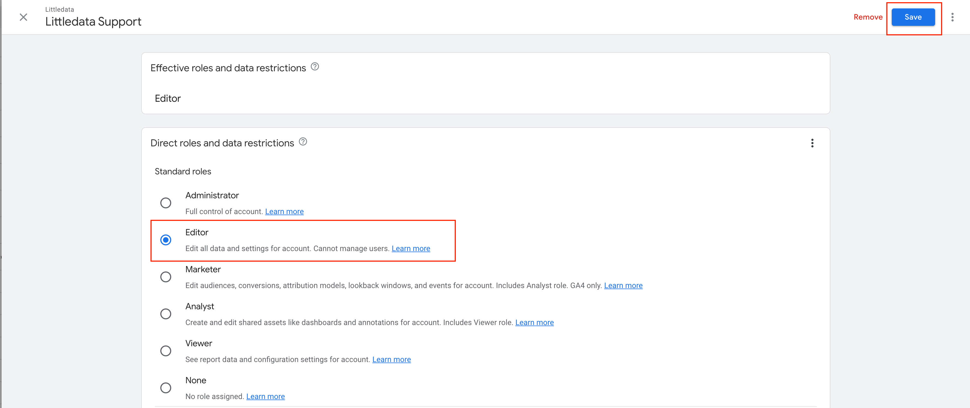Screen dimensions: 970x408
Task: Select the Marketer role radio button
Action: coord(166,277)
